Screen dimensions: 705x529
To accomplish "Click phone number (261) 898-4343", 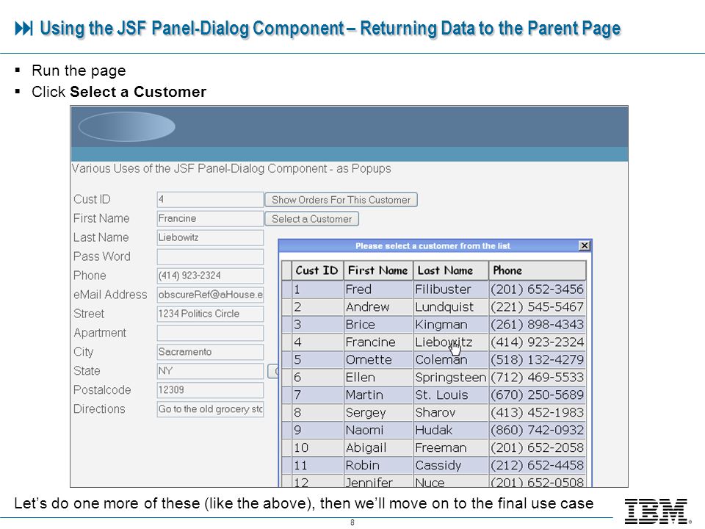I will (x=538, y=324).
